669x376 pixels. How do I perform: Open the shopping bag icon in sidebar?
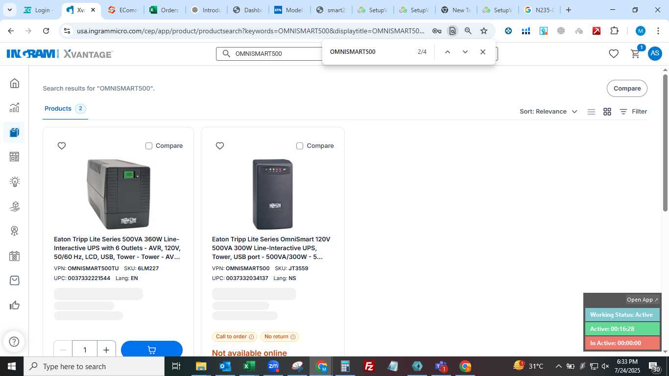[15, 281]
